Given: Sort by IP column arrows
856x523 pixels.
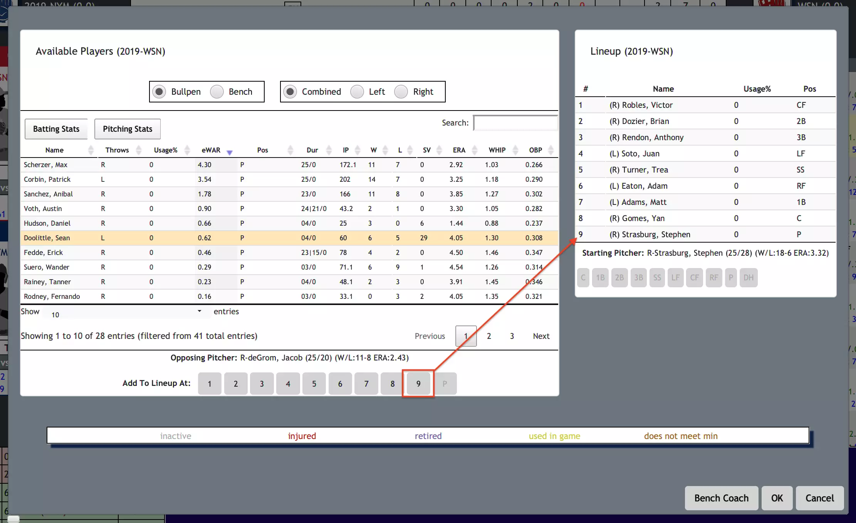Looking at the screenshot, I should tap(358, 150).
